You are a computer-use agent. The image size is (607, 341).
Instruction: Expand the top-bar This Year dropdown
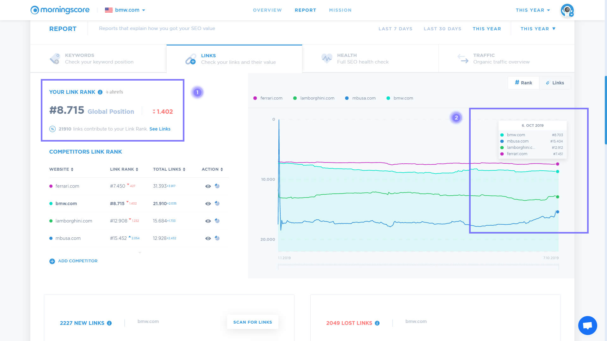point(533,10)
